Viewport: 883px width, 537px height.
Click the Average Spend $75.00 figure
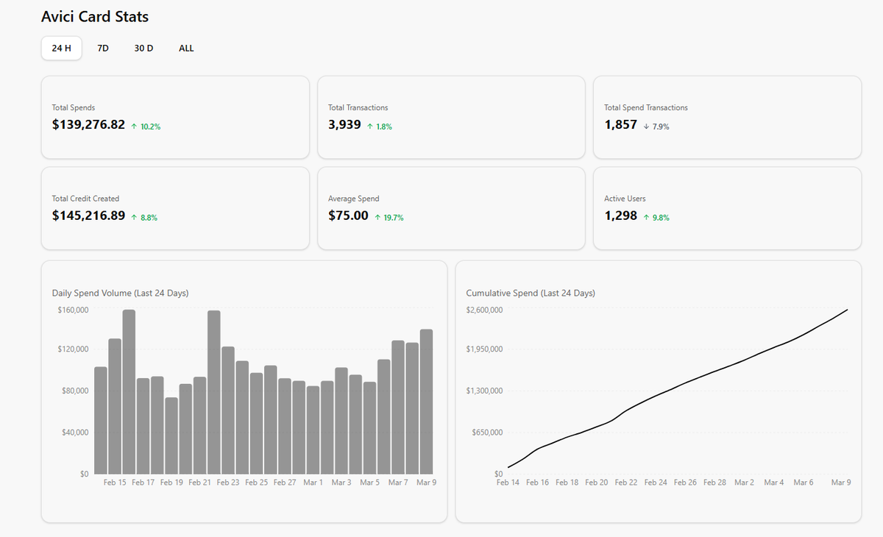(348, 216)
